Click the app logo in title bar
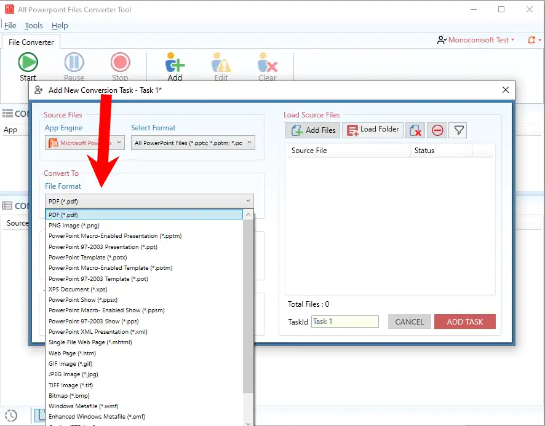This screenshot has height=426, width=545. point(9,9)
